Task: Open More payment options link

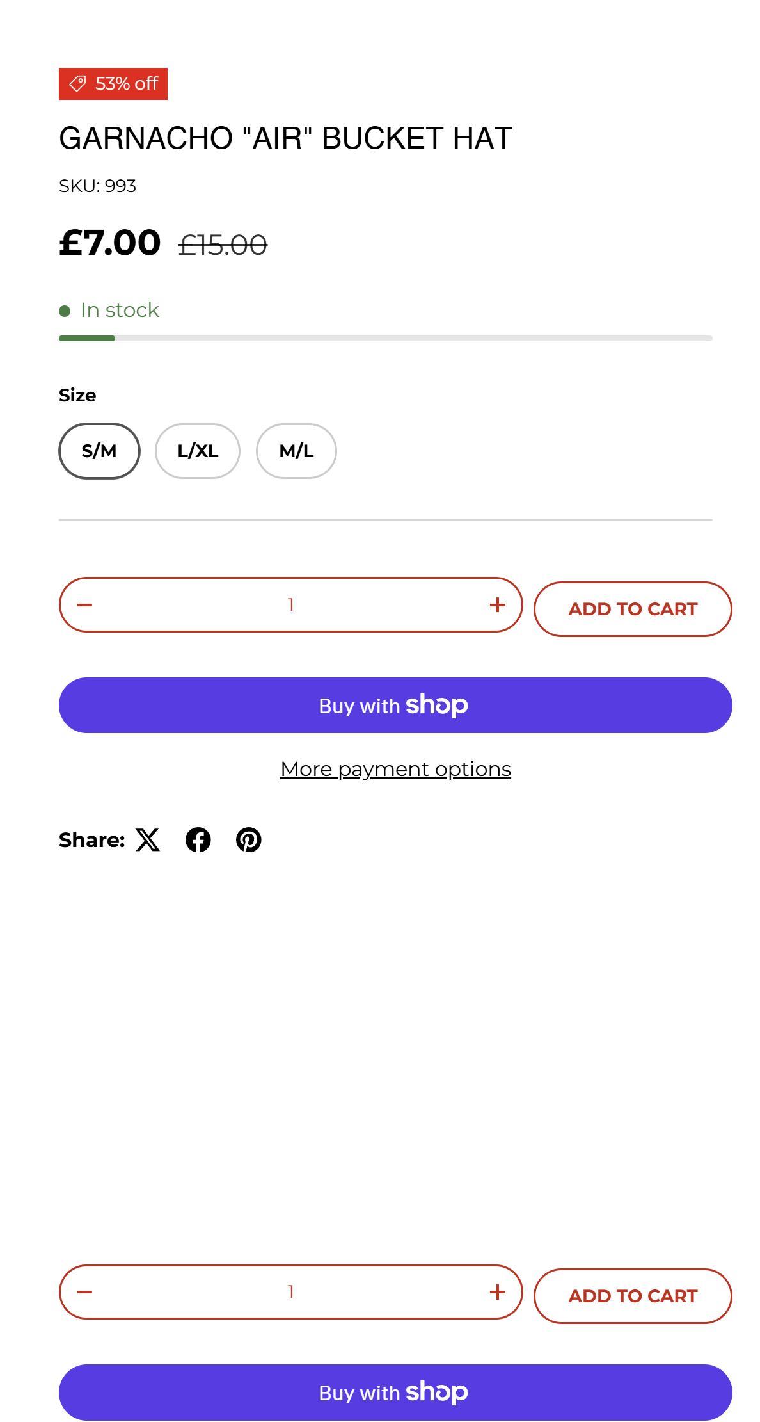Action: (x=395, y=769)
